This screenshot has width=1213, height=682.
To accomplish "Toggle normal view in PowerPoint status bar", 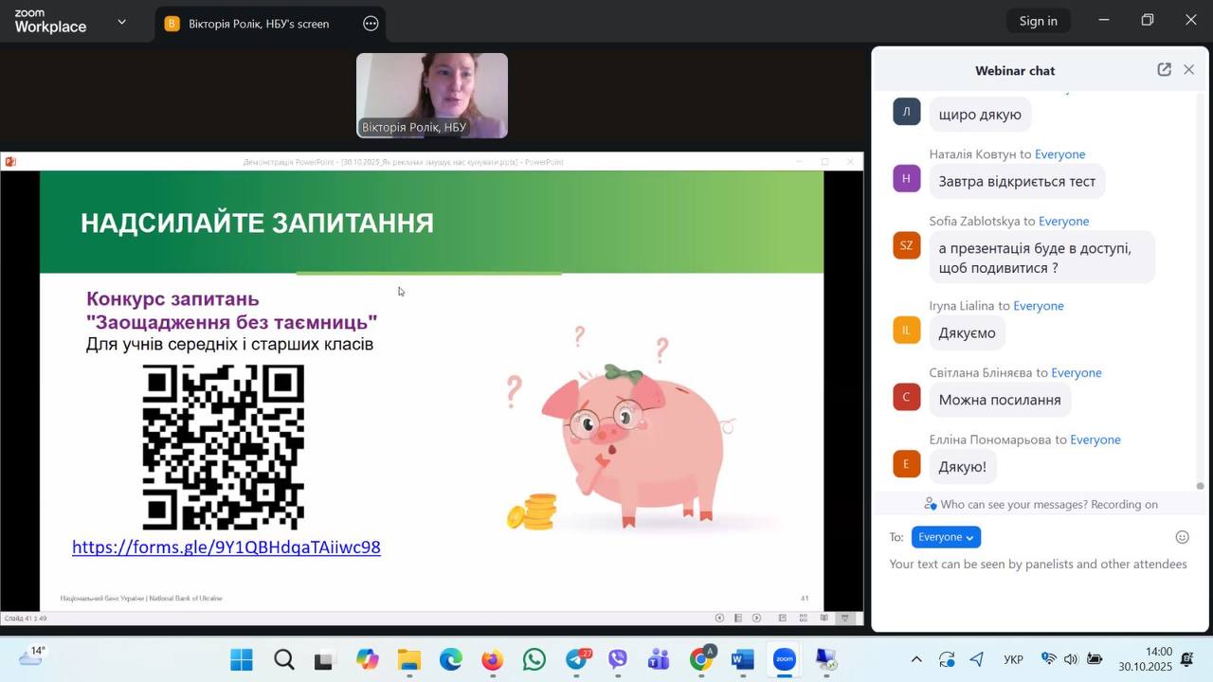I will point(782,619).
